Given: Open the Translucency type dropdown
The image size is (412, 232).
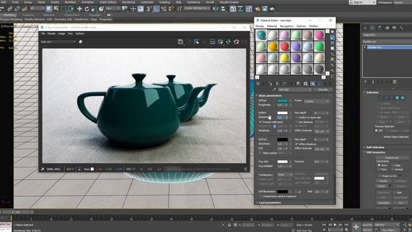Looking at the screenshot, I should click(x=285, y=175).
